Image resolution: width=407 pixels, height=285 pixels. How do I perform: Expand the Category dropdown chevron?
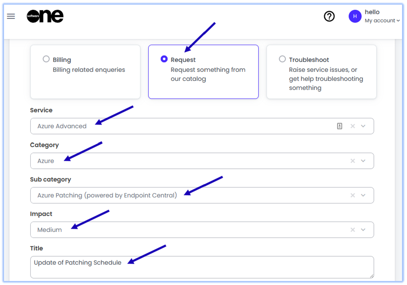tap(363, 161)
